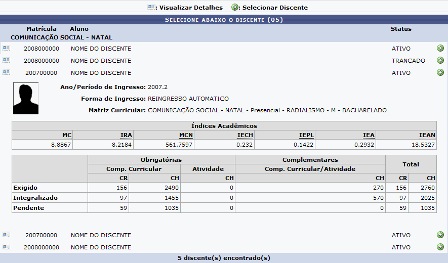Select the student with TRANCADO status
Screen dimensions: 448x263
pos(440,60)
